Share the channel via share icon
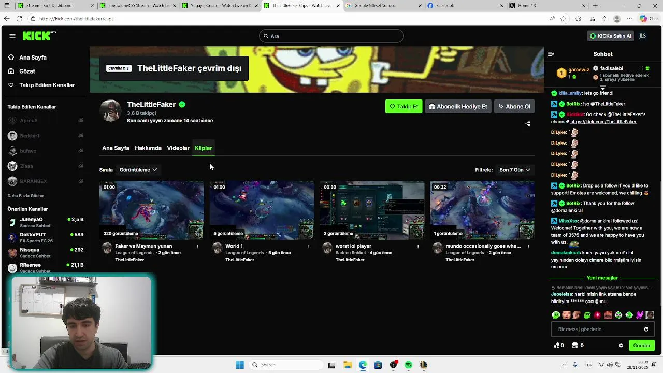Screen dimensions: 663x373 527,123
